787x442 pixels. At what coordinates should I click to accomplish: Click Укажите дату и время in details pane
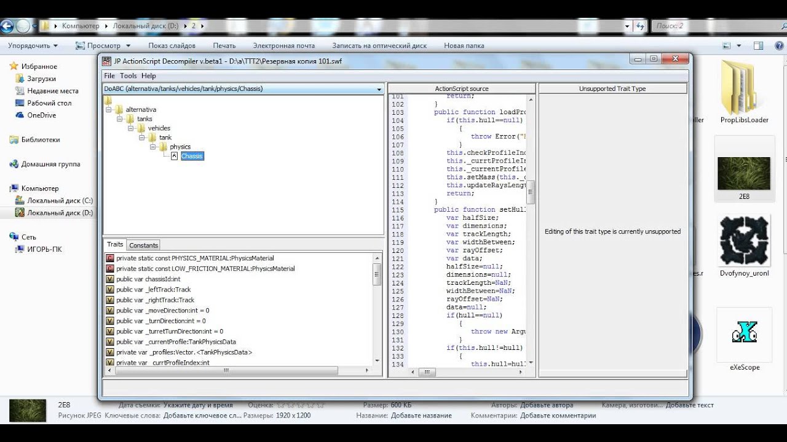pyautogui.click(x=198, y=405)
